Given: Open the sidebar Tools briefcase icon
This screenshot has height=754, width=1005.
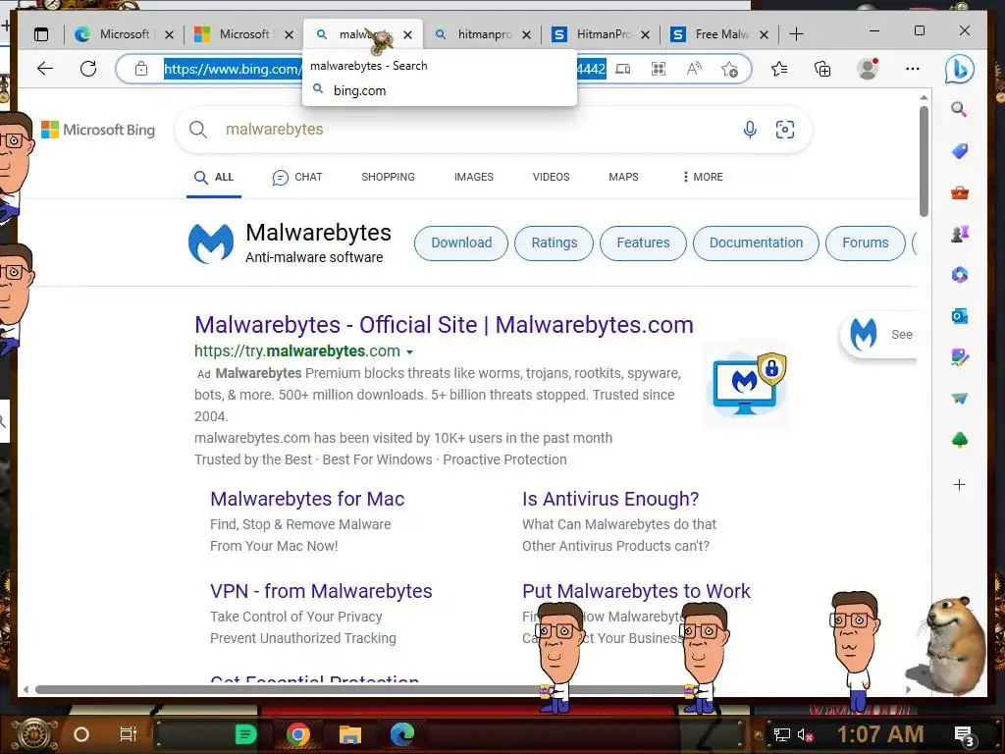Looking at the screenshot, I should pos(960,192).
